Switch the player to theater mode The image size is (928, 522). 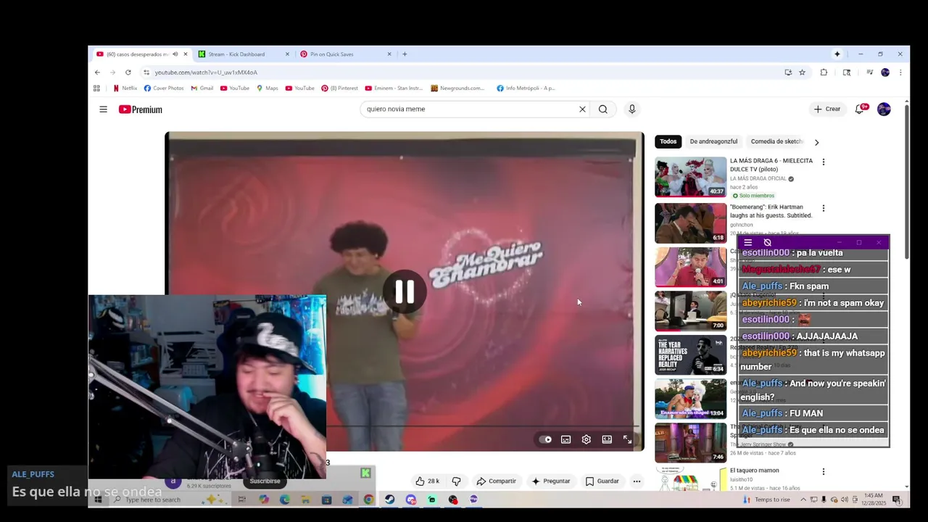click(607, 439)
